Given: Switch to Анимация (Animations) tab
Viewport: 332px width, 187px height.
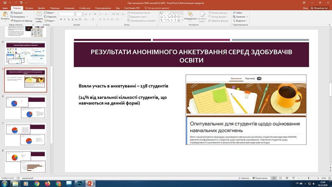Looking at the screenshot, I should coord(69,8).
